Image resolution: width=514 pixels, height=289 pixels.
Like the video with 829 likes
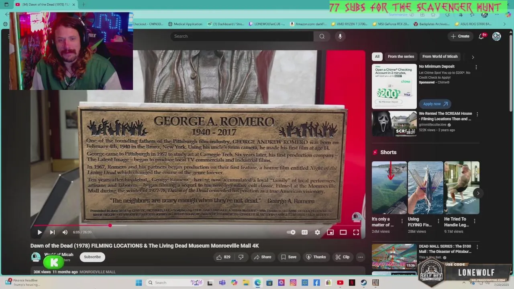(223, 257)
